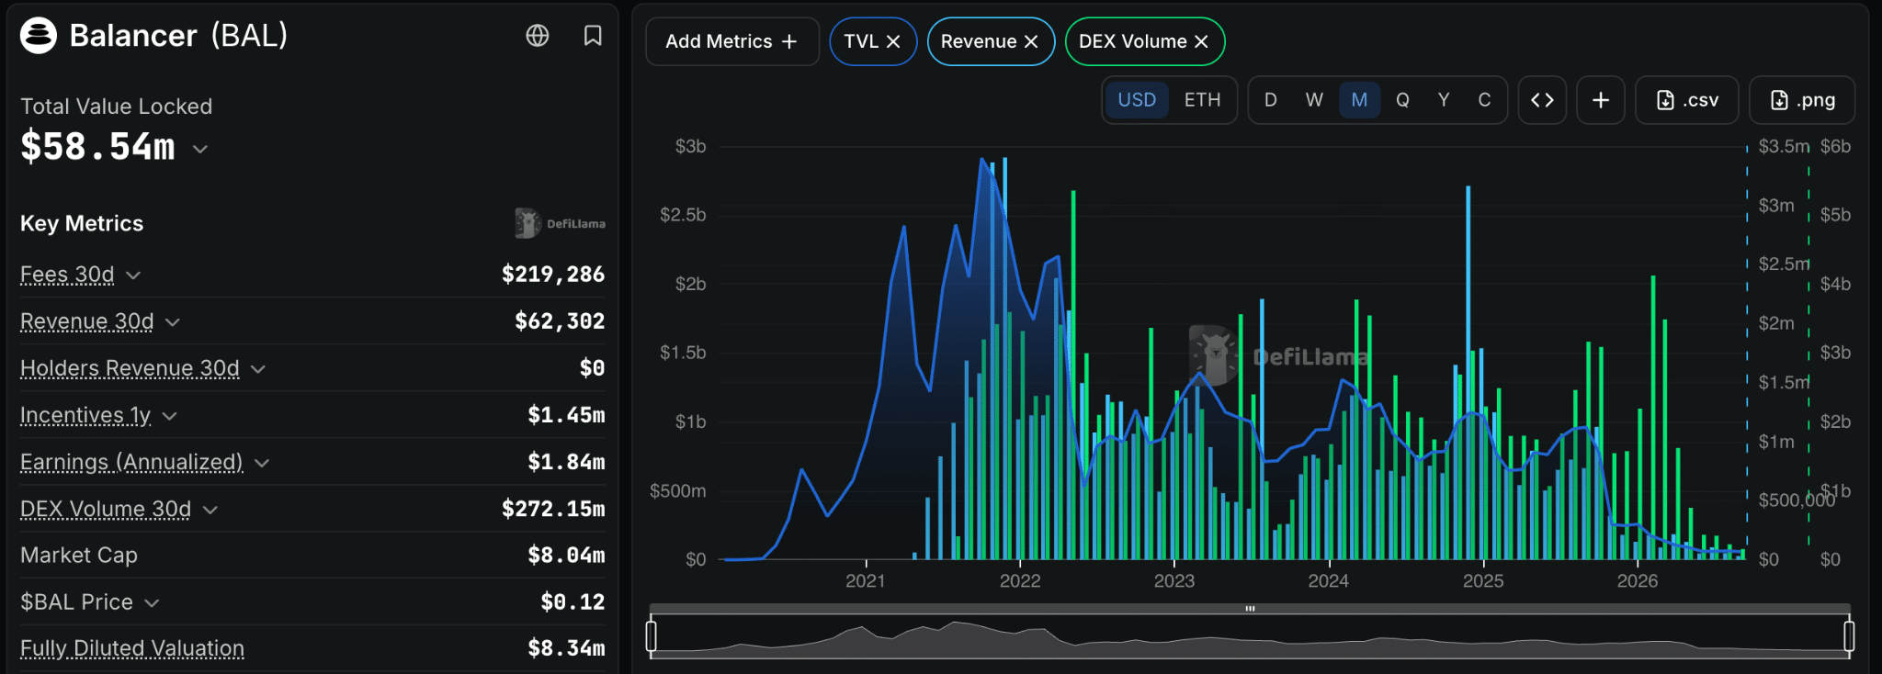Viewport: 1882px width, 674px height.
Task: Click the 2021 x-axis label
Action: tap(866, 581)
